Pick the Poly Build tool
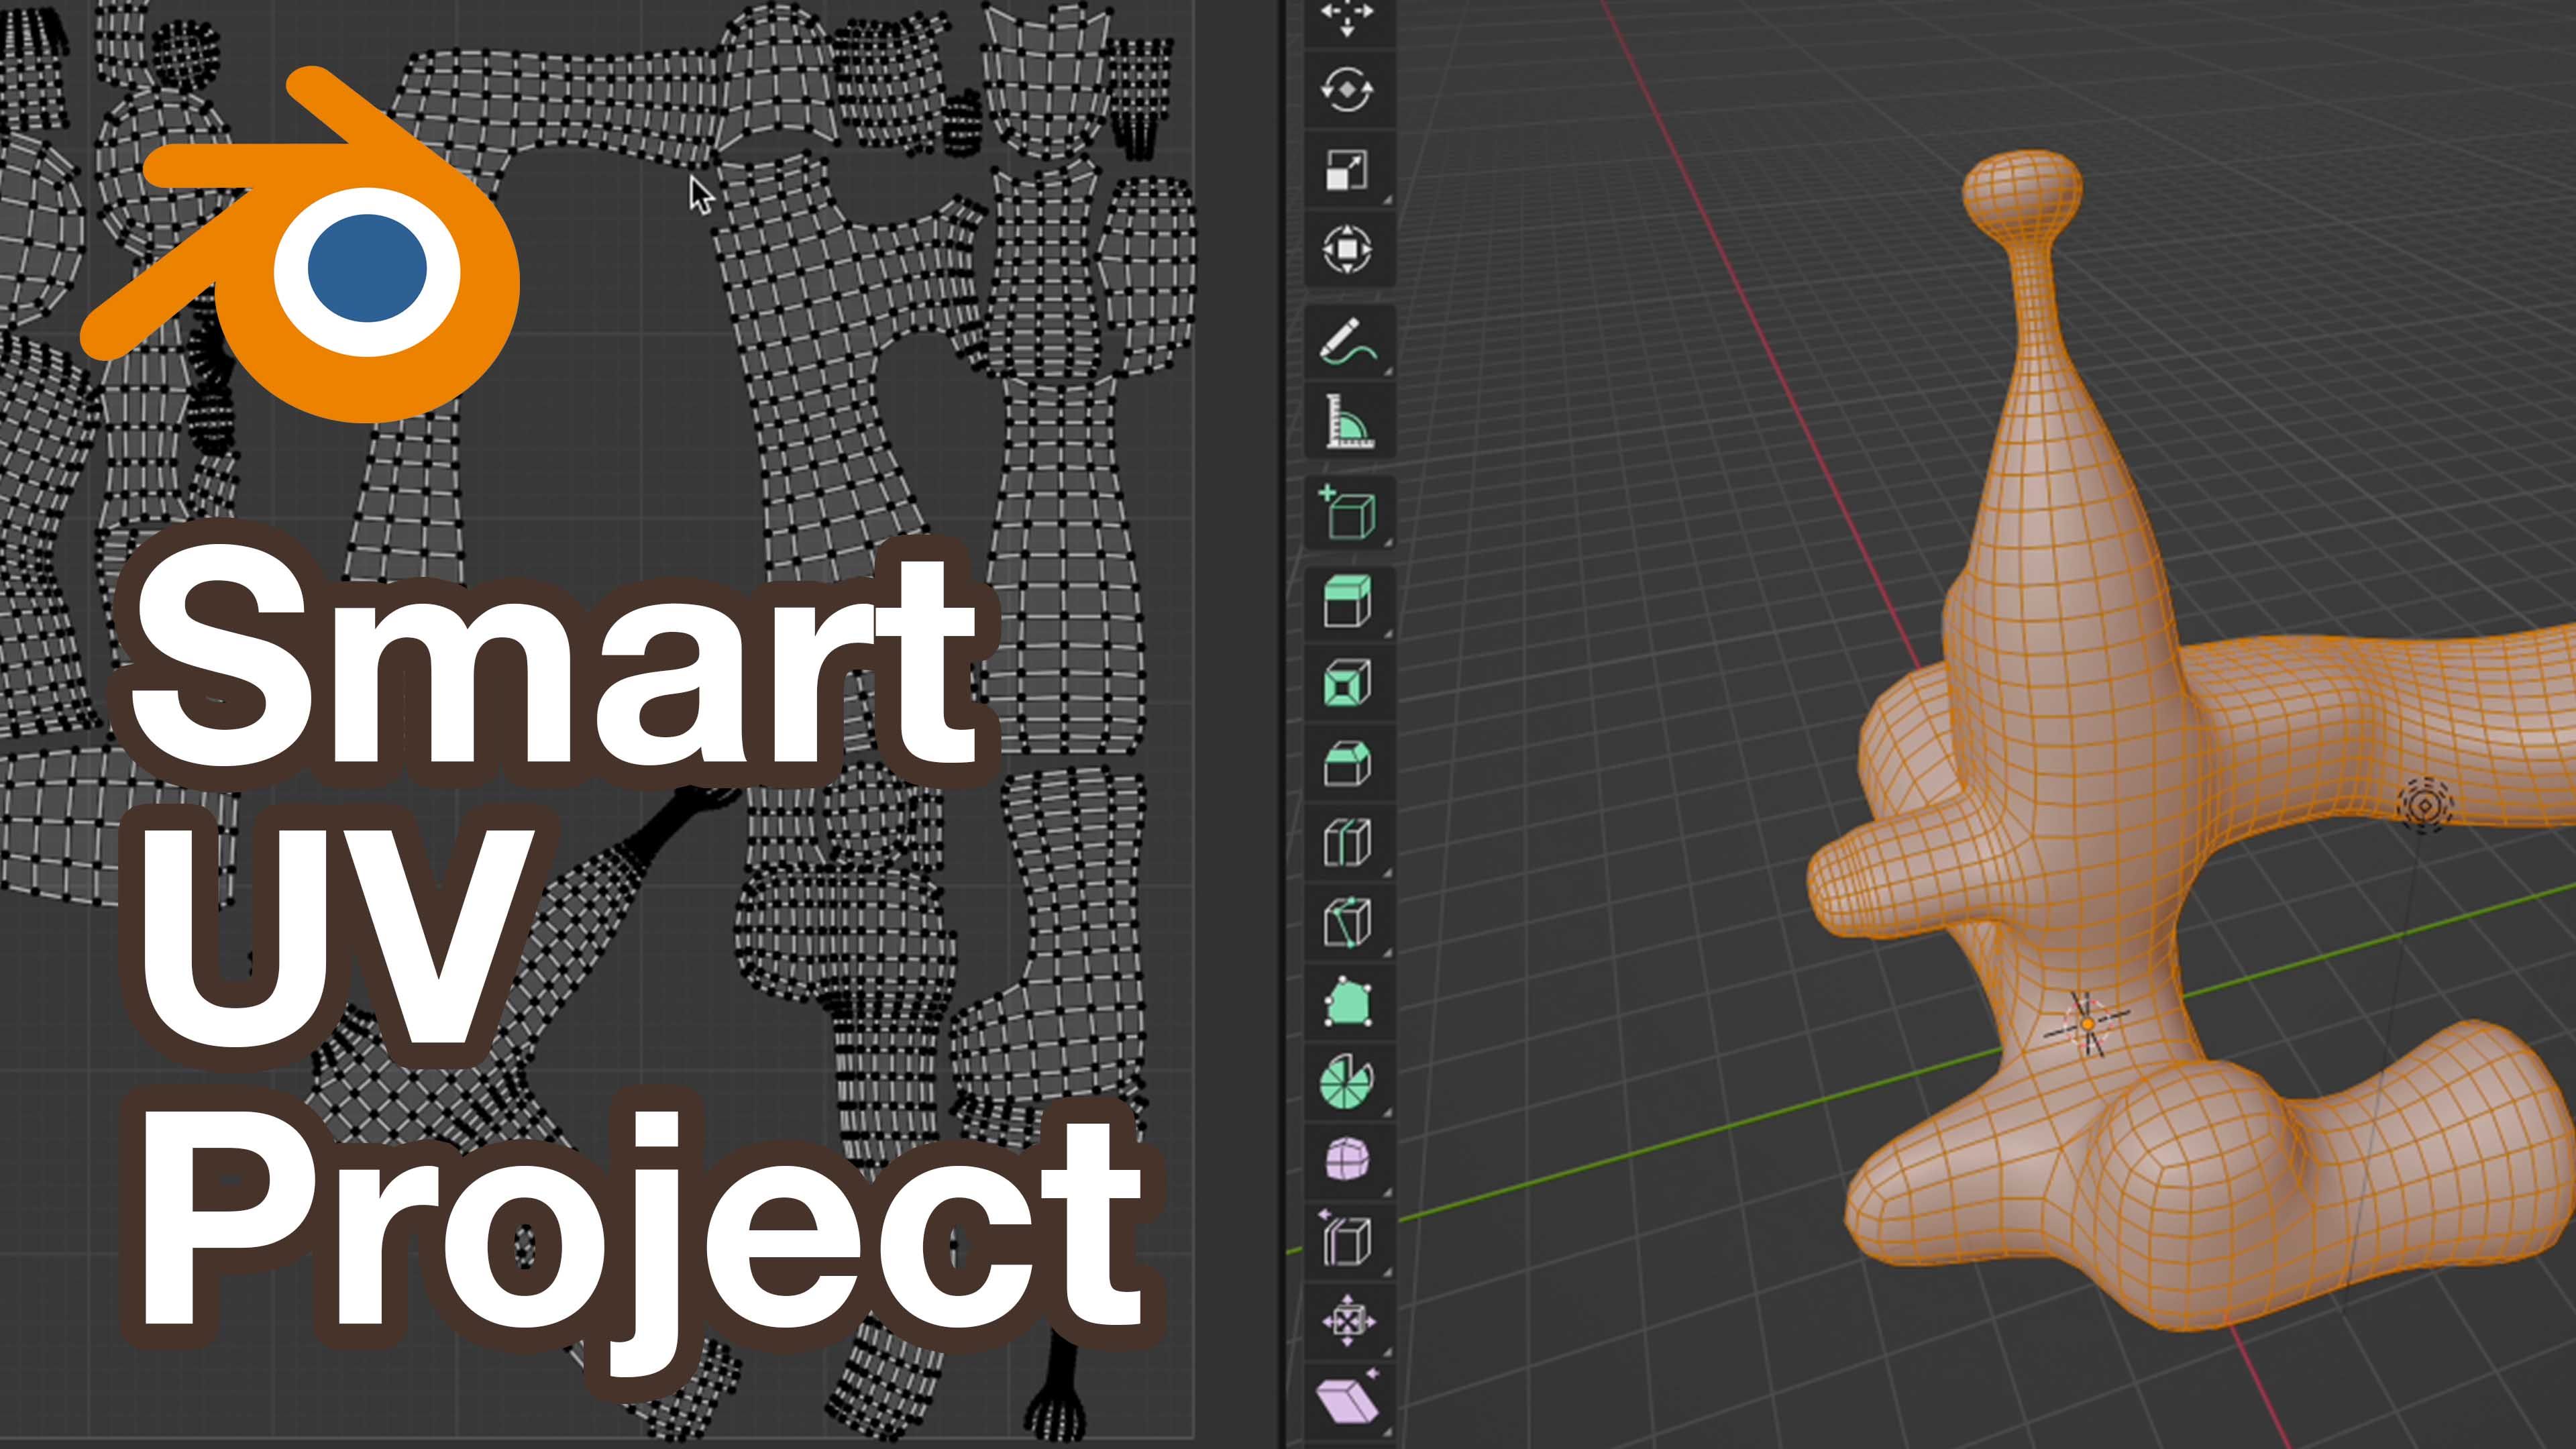The height and width of the screenshot is (1449, 2576). [1348, 1002]
